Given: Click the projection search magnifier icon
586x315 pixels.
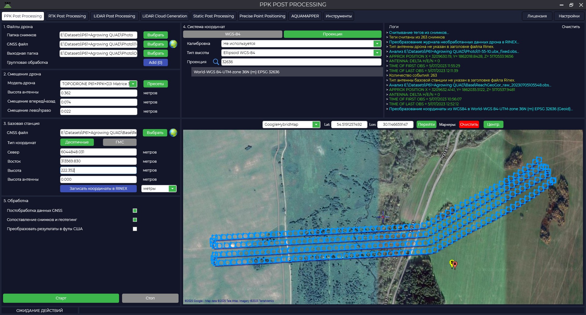Looking at the screenshot, I should point(216,62).
